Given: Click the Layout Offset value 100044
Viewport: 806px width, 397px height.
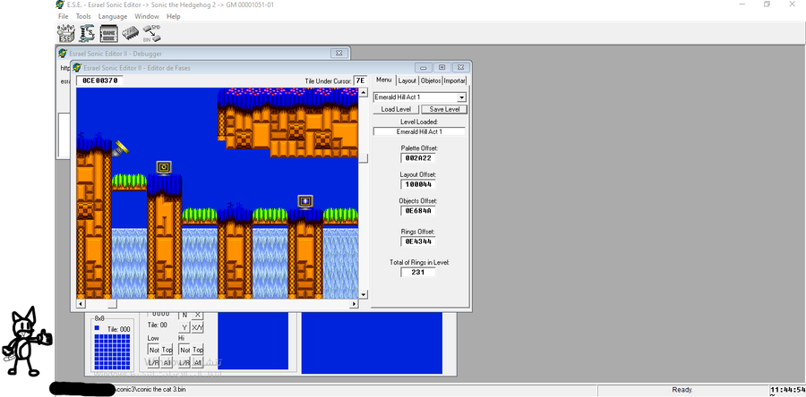Looking at the screenshot, I should [418, 184].
